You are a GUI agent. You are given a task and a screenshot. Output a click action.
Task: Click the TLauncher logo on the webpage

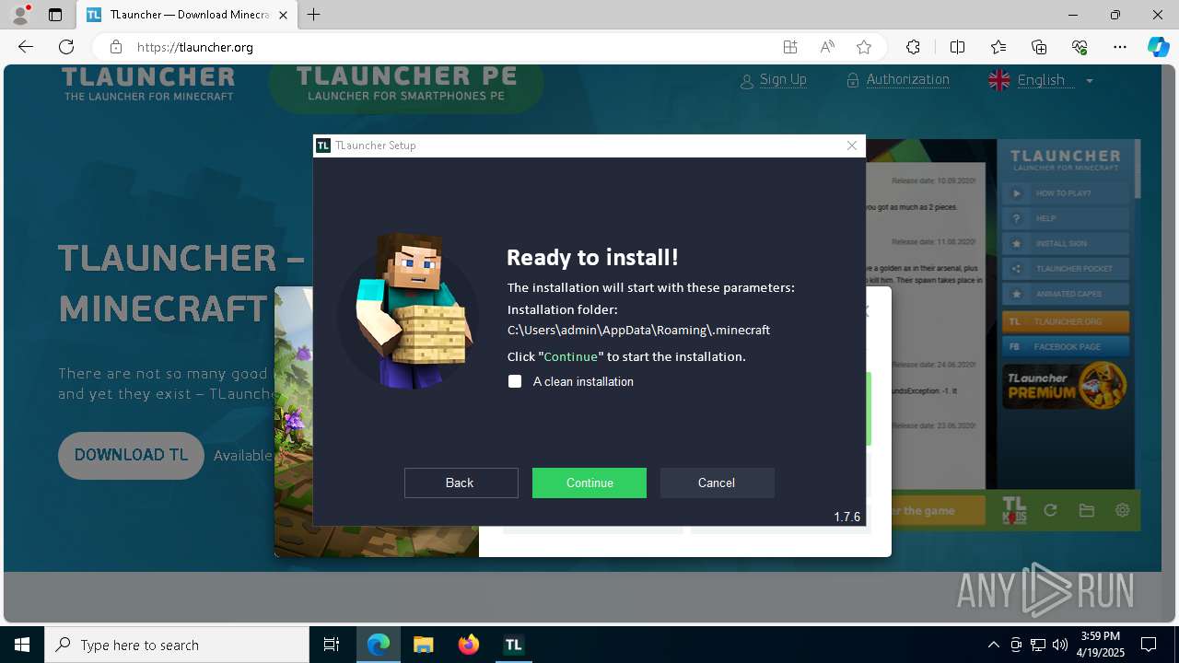pos(148,84)
